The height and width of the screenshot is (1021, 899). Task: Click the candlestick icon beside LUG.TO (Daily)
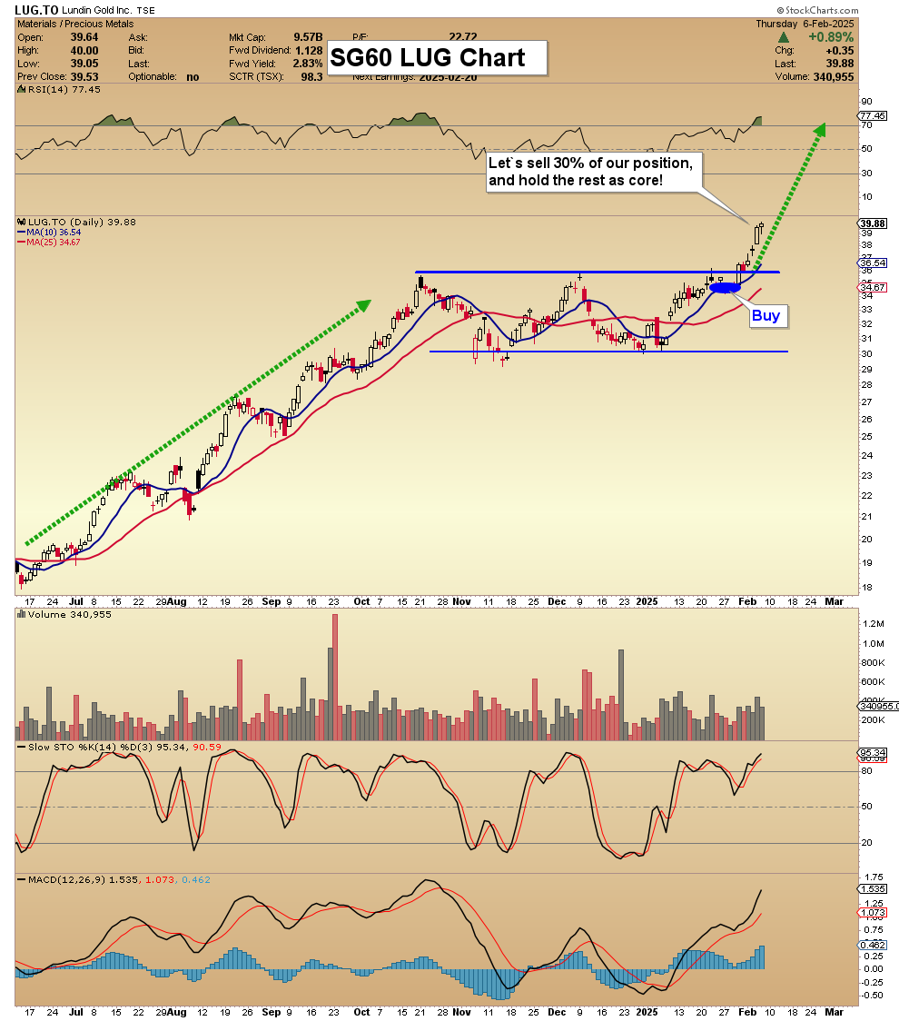pyautogui.click(x=21, y=222)
